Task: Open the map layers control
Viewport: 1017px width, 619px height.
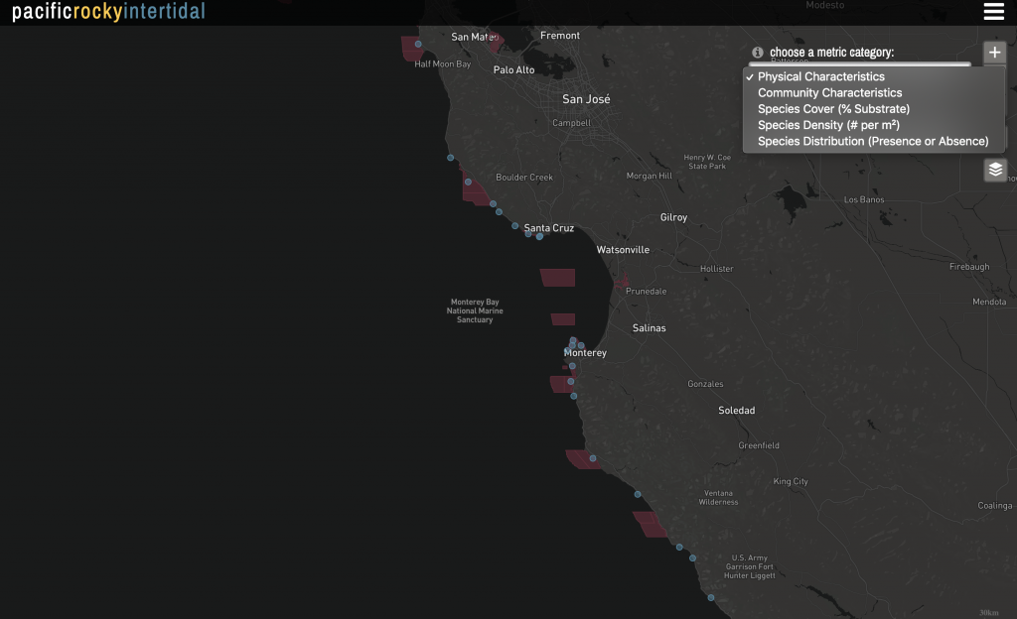Action: pos(995,170)
